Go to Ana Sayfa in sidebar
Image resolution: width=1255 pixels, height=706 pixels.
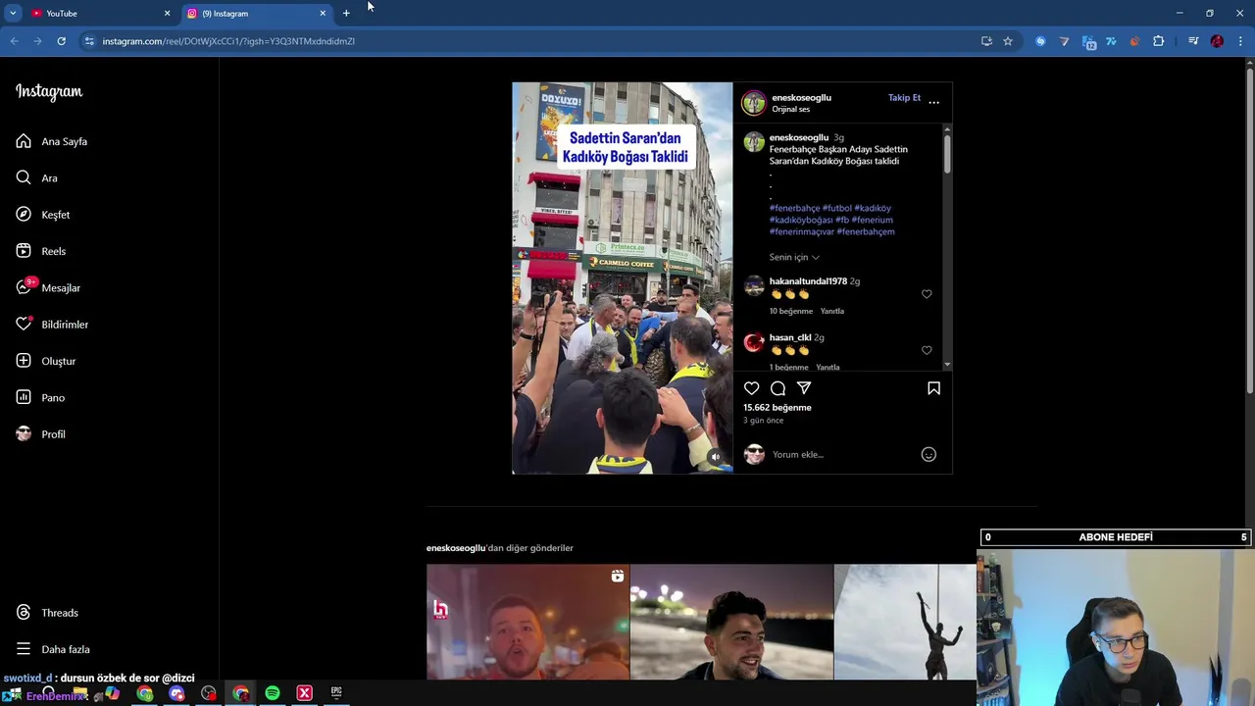52,141
